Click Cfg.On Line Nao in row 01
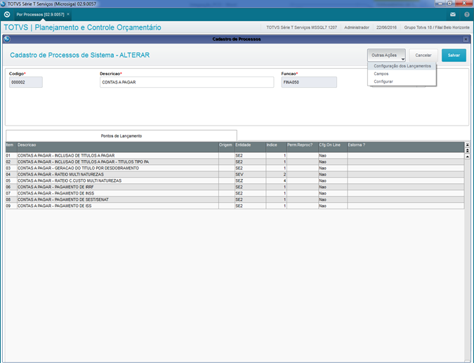474x363 pixels. click(x=333, y=155)
